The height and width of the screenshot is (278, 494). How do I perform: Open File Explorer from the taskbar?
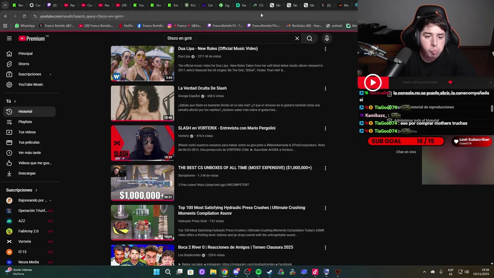point(213,272)
